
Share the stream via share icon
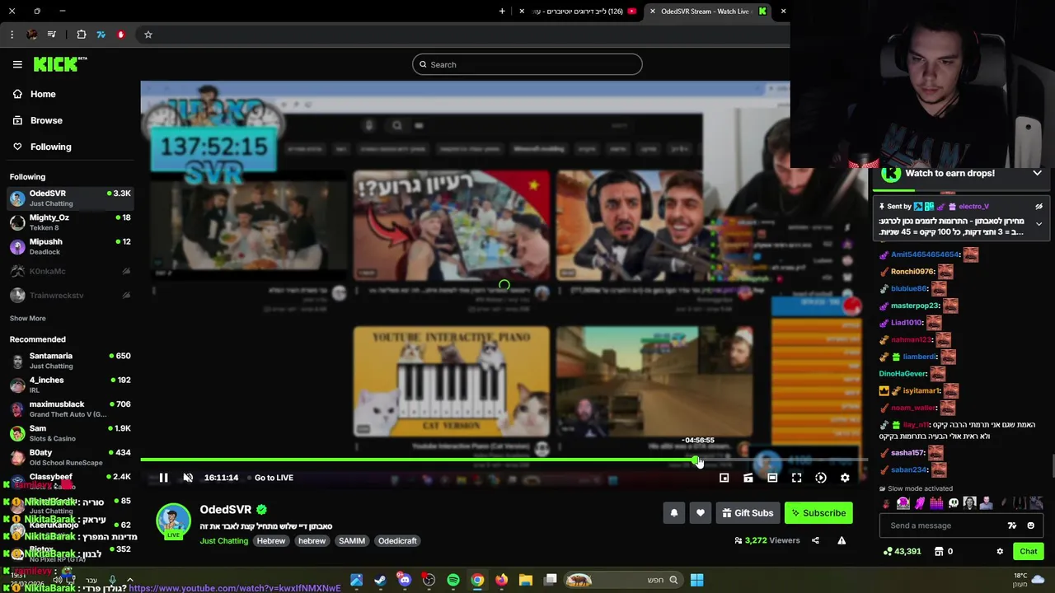[815, 540]
